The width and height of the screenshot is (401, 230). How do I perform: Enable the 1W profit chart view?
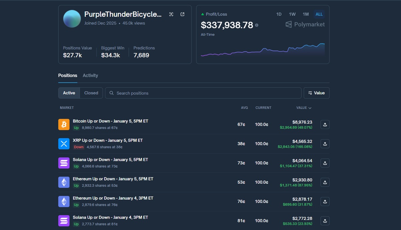click(292, 14)
